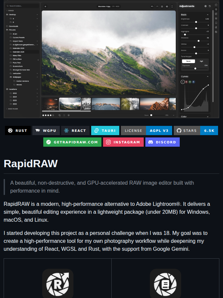The height and width of the screenshot is (298, 223).
Task: Click the undo arrow in the editor toolbar
Action: [x=152, y=7]
